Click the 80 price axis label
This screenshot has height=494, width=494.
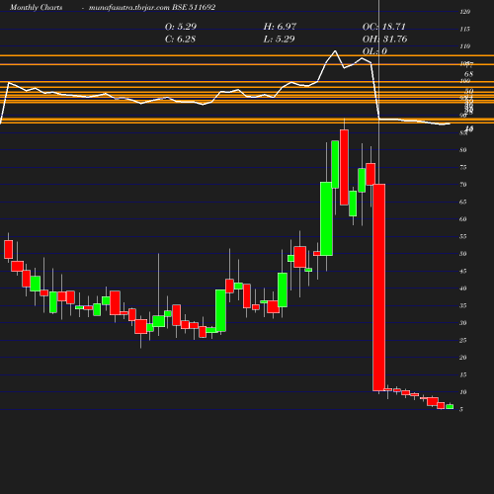463,150
